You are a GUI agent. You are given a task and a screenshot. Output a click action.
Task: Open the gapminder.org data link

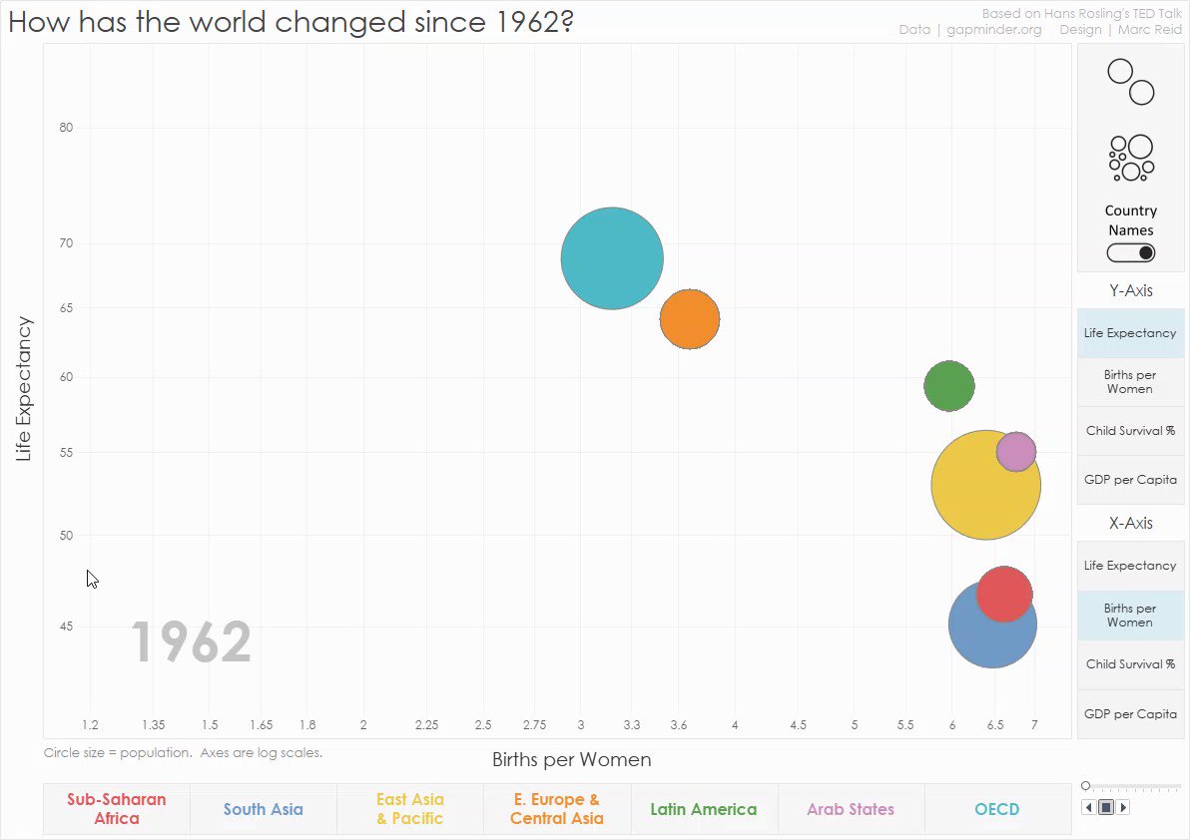pos(994,30)
